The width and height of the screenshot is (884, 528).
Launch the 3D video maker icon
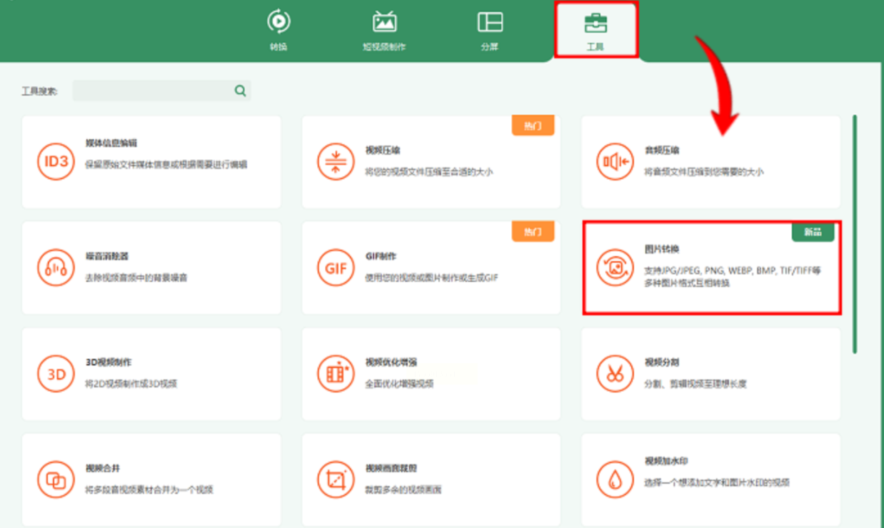[x=56, y=374]
